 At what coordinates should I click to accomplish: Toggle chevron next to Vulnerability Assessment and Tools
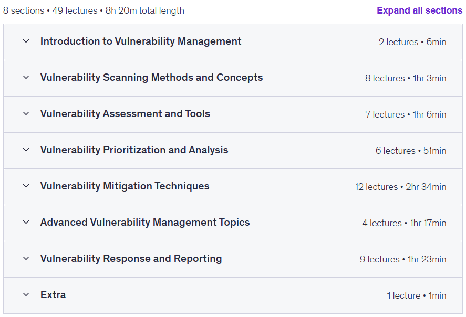pyautogui.click(x=26, y=114)
